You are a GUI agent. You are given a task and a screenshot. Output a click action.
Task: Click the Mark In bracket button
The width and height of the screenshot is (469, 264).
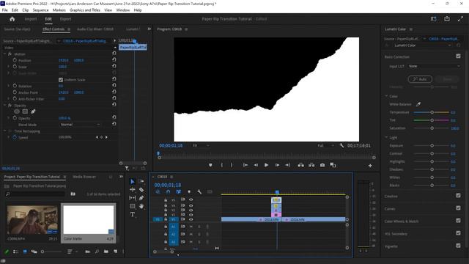pyautogui.click(x=221, y=165)
